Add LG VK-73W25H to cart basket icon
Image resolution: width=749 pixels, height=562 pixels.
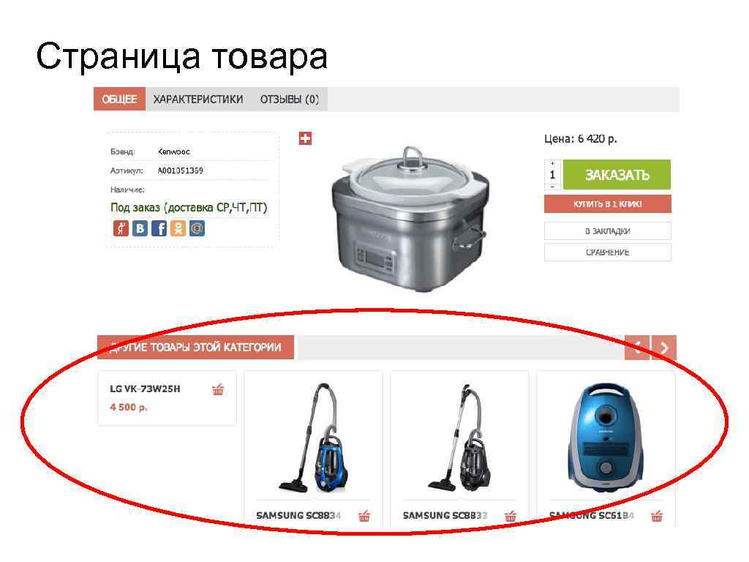[x=218, y=389]
